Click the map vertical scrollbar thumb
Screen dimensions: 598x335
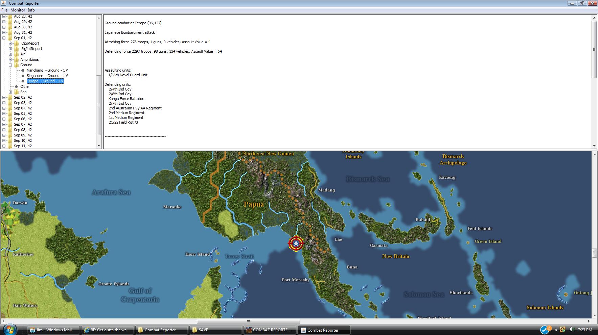595,253
